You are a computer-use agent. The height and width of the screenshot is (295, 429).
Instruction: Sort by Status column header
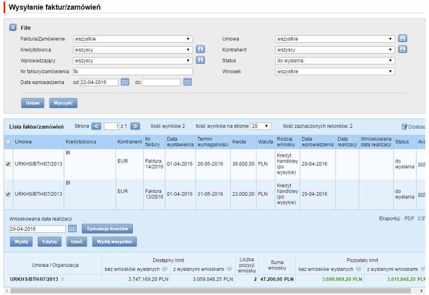point(402,142)
